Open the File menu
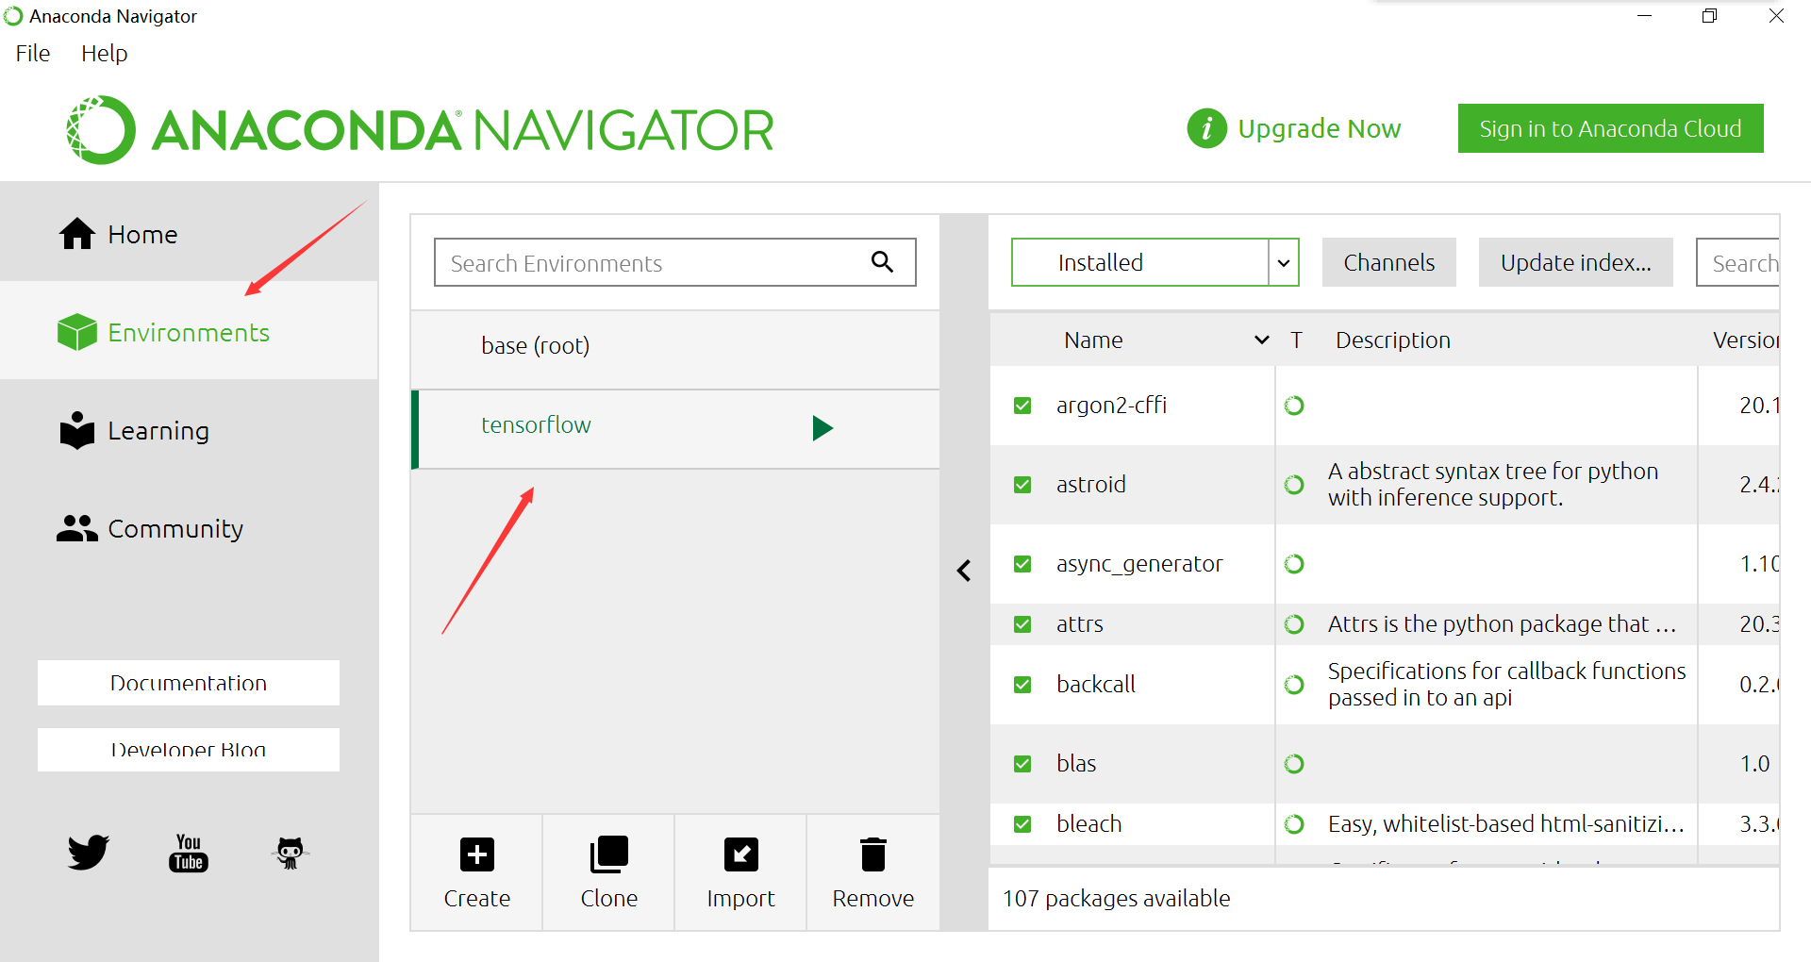Image resolution: width=1811 pixels, height=962 pixels. click(33, 54)
